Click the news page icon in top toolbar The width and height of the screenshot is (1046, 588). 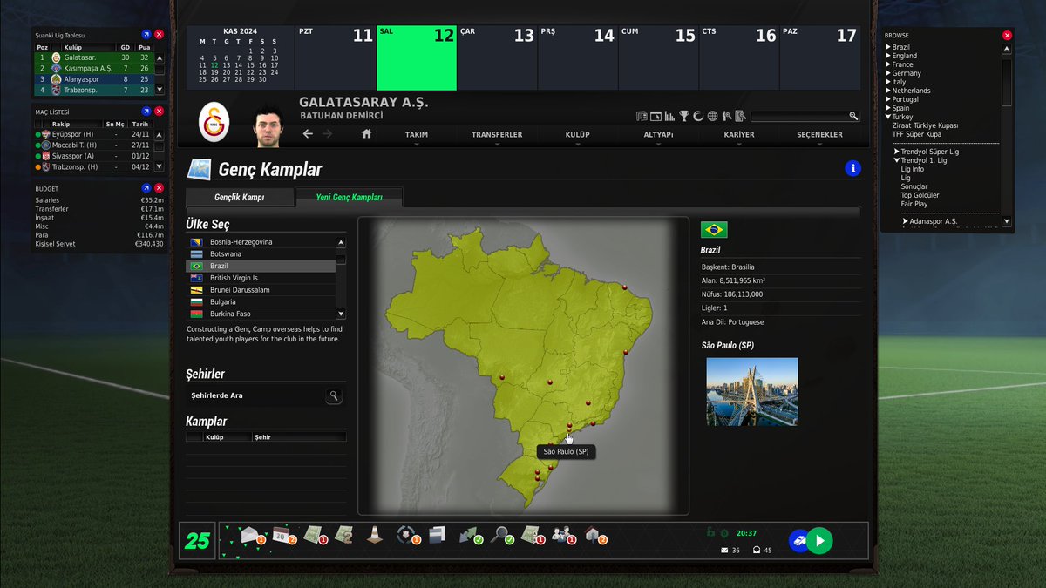pos(642,116)
